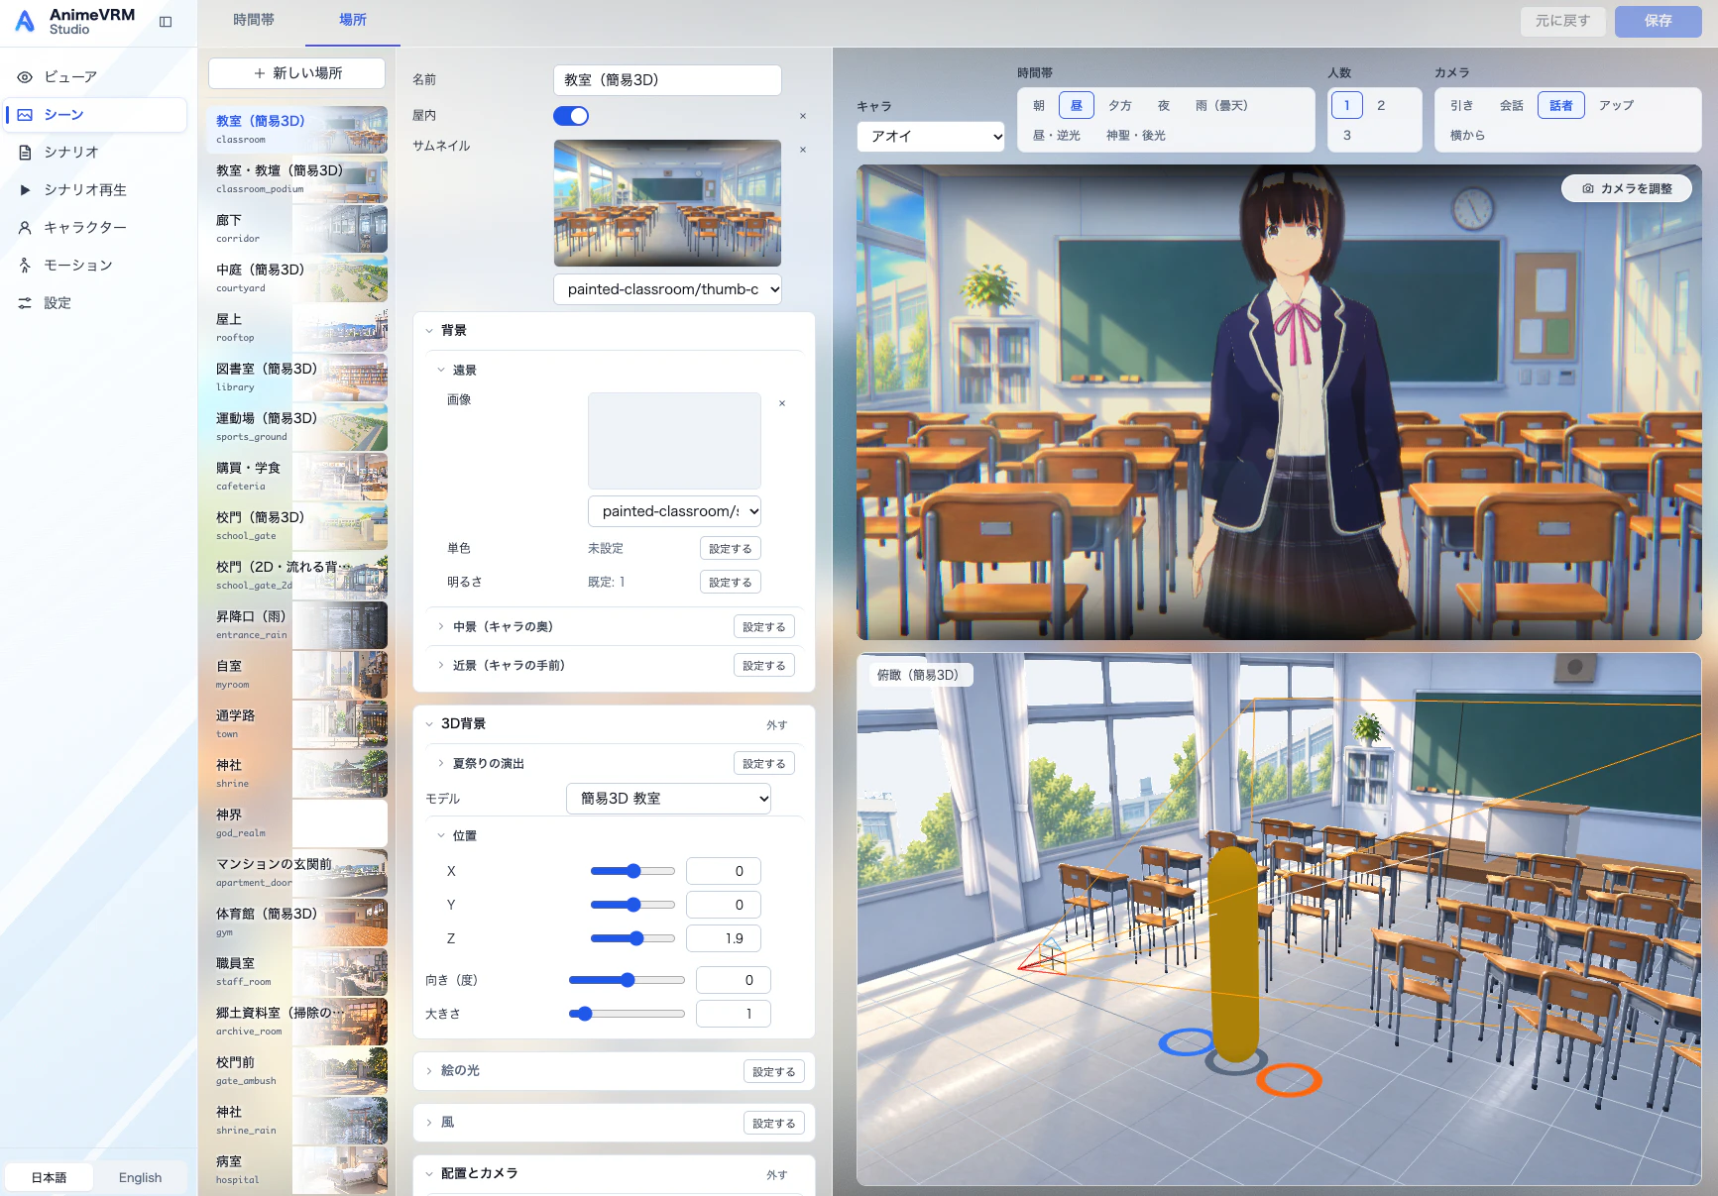Open the モデル 簡易3D 教室 dropdown
This screenshot has height=1196, width=1718.
[668, 799]
